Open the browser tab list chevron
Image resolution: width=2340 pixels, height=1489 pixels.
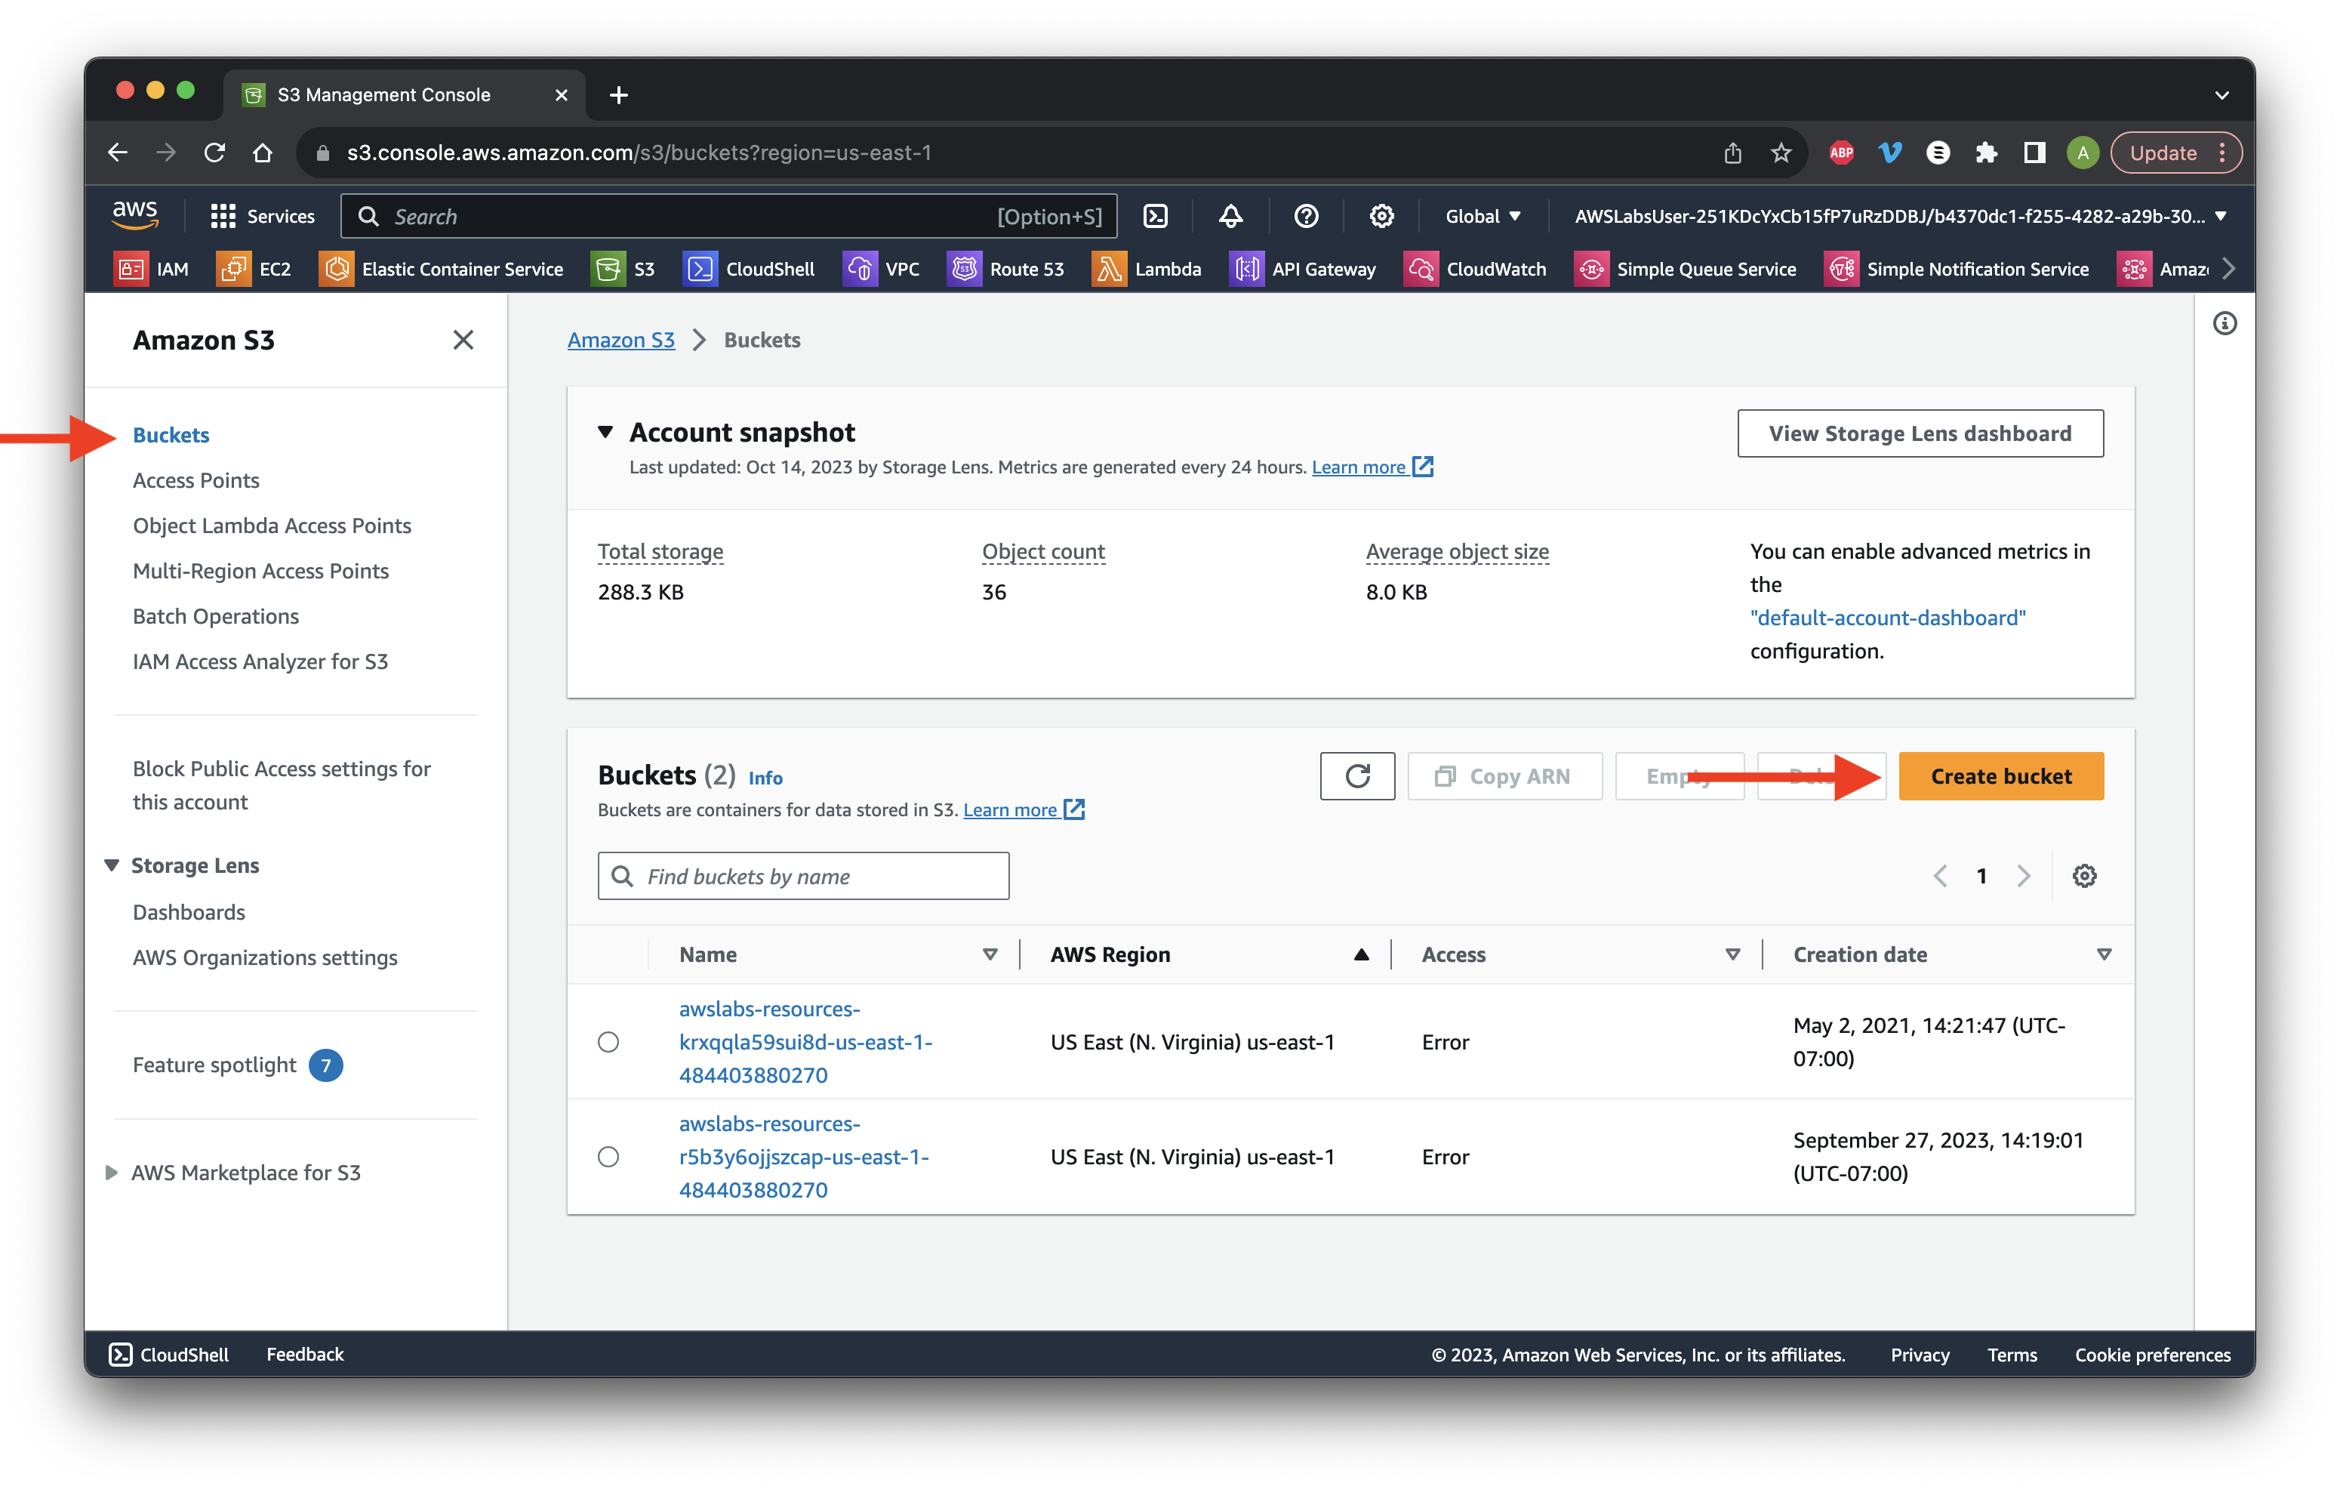2221,94
